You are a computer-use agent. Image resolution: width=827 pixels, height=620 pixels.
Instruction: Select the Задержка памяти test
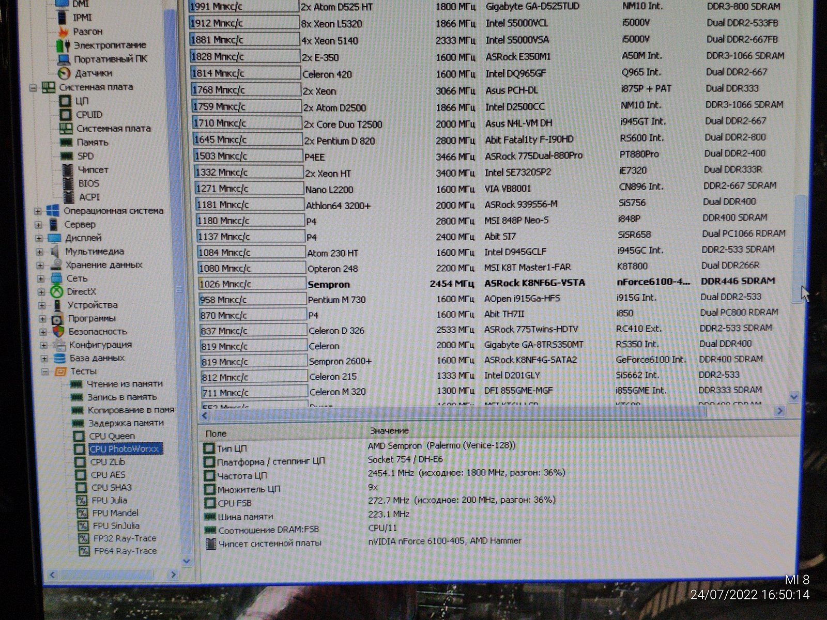[x=126, y=423]
